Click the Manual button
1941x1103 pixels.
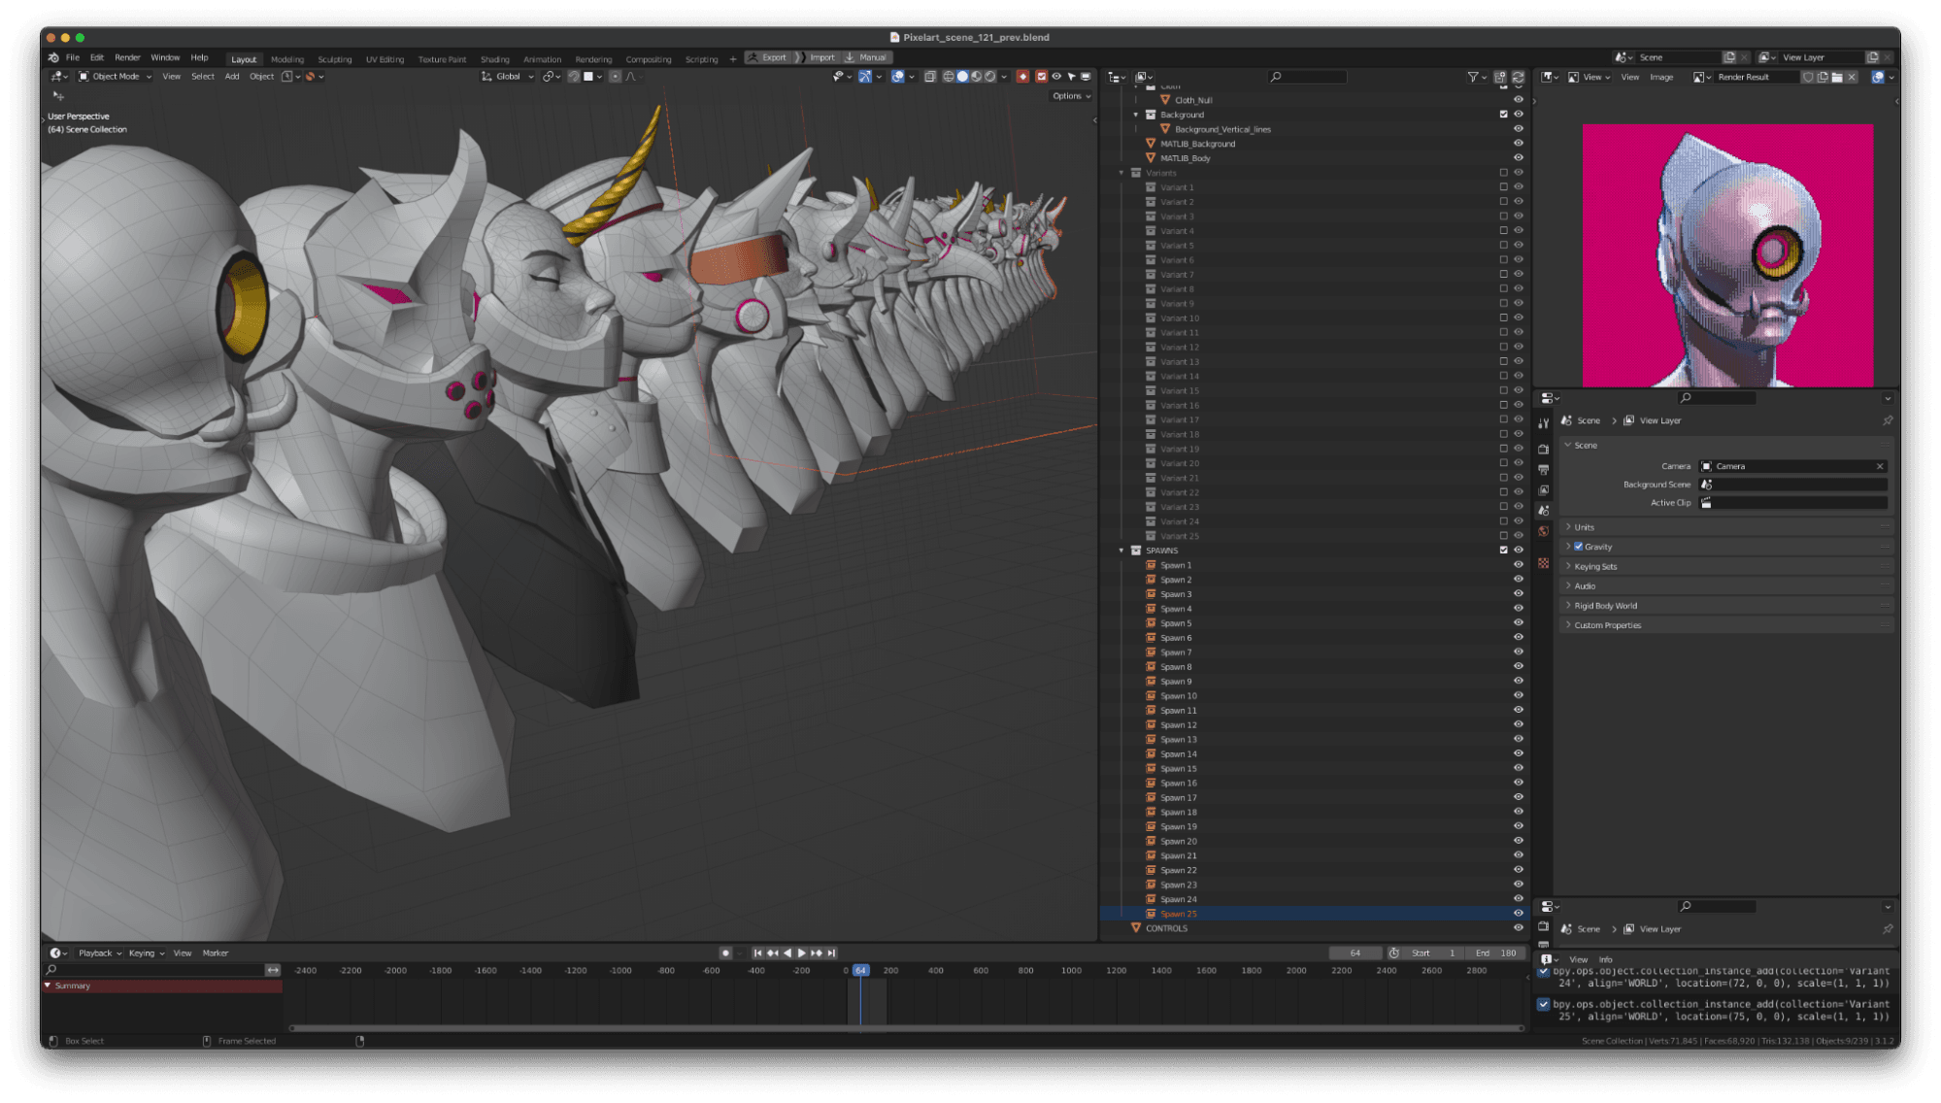[867, 57]
